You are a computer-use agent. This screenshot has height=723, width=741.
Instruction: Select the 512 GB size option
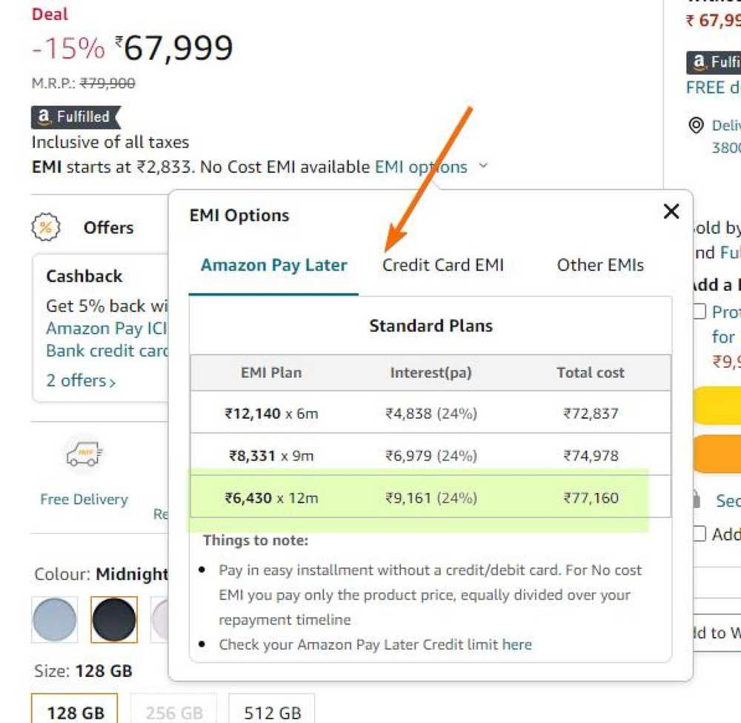[x=271, y=710]
